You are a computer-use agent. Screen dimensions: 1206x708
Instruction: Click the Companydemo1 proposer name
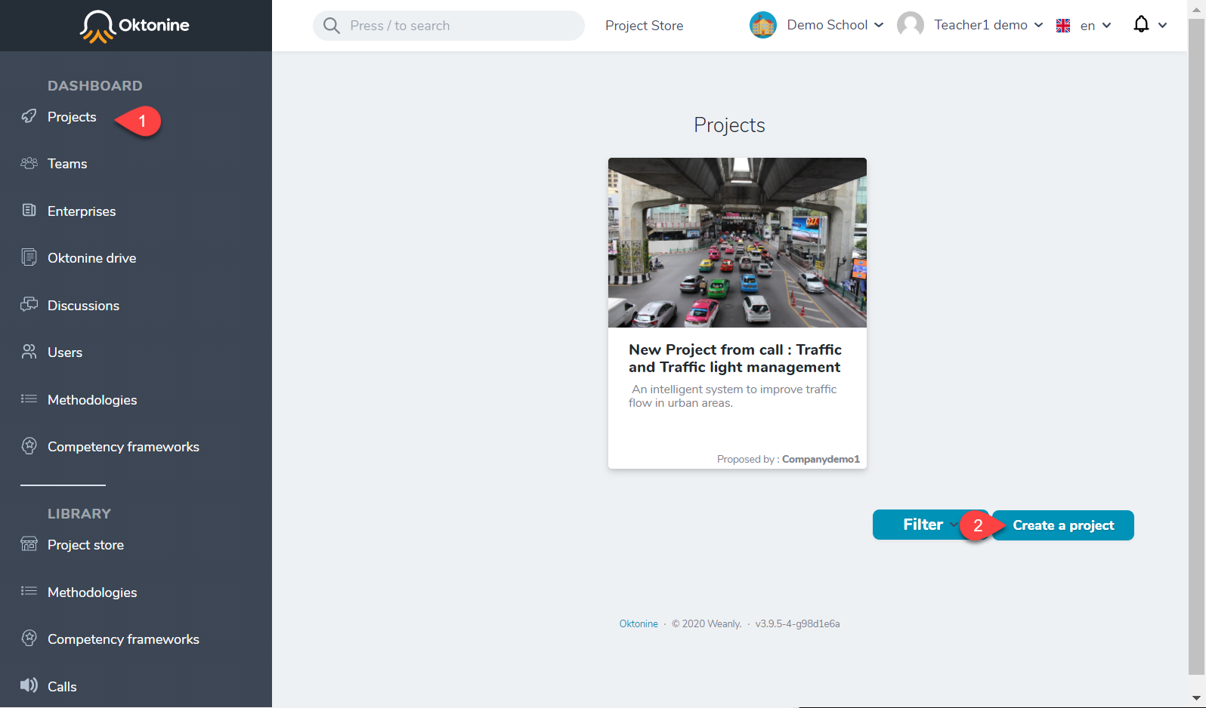(x=821, y=459)
